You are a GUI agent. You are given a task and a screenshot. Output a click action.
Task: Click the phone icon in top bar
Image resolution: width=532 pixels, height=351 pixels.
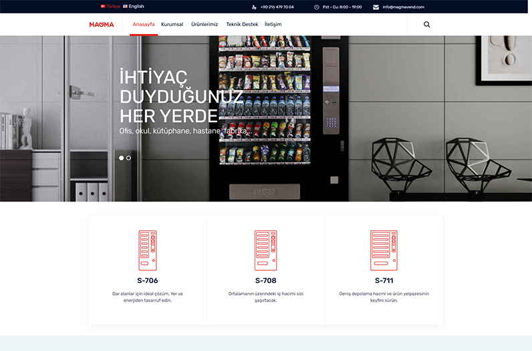(254, 7)
